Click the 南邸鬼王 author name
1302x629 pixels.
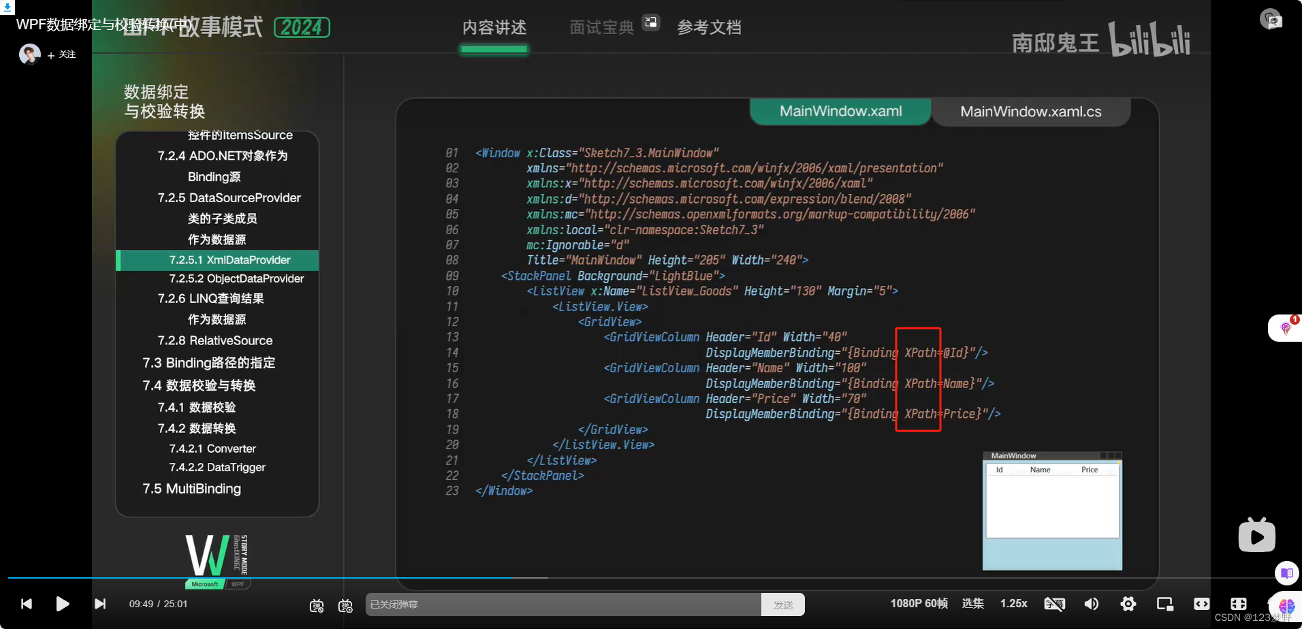coord(1055,43)
